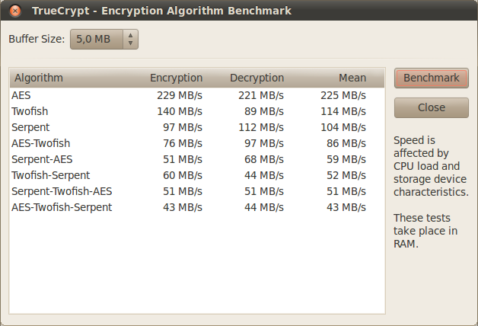The height and width of the screenshot is (326, 478).
Task: Sort by the Encryption column header
Action: click(176, 78)
